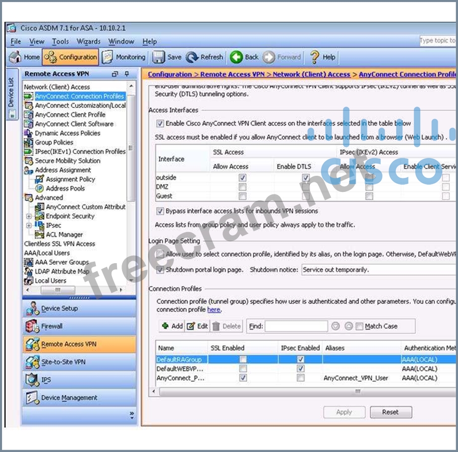The width and height of the screenshot is (458, 452).
Task: Click the green Back arrow icon
Action: click(x=237, y=57)
